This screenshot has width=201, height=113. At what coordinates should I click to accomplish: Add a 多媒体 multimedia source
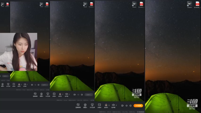(99, 106)
